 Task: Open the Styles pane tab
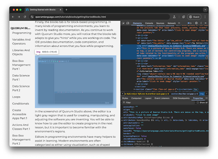tap(125, 98)
